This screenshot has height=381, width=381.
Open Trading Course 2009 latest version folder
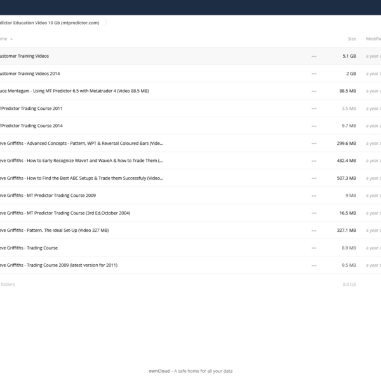coord(59,265)
